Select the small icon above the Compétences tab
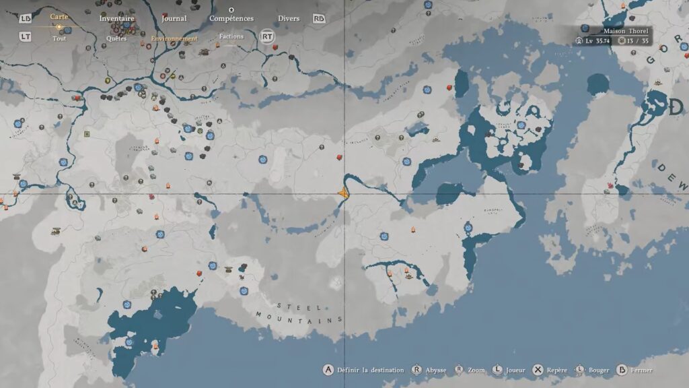This screenshot has height=388, width=689. pyautogui.click(x=231, y=9)
